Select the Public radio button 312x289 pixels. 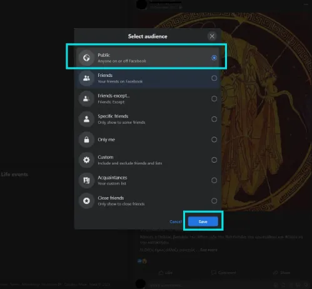[214, 58]
